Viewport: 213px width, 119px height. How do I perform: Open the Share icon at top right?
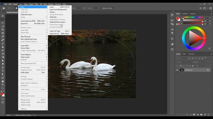pos(210,8)
